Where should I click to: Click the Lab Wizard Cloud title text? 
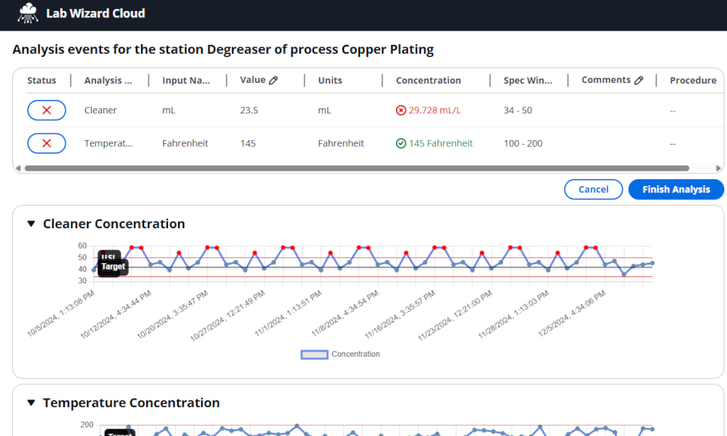[95, 13]
